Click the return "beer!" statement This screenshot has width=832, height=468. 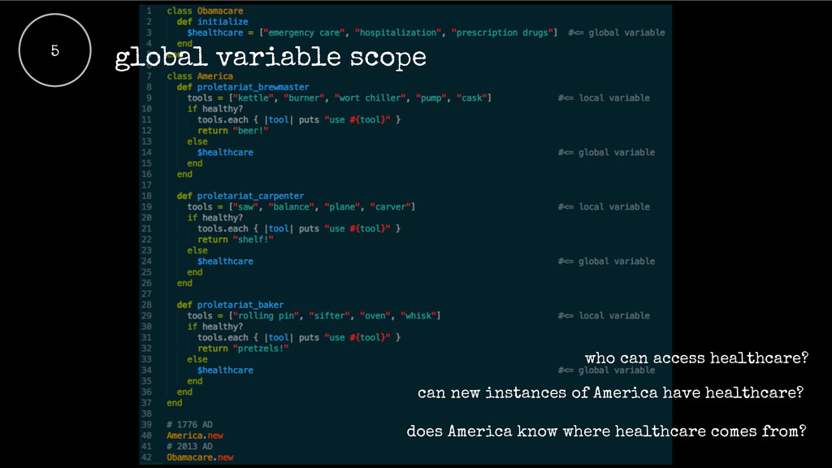pyautogui.click(x=232, y=131)
